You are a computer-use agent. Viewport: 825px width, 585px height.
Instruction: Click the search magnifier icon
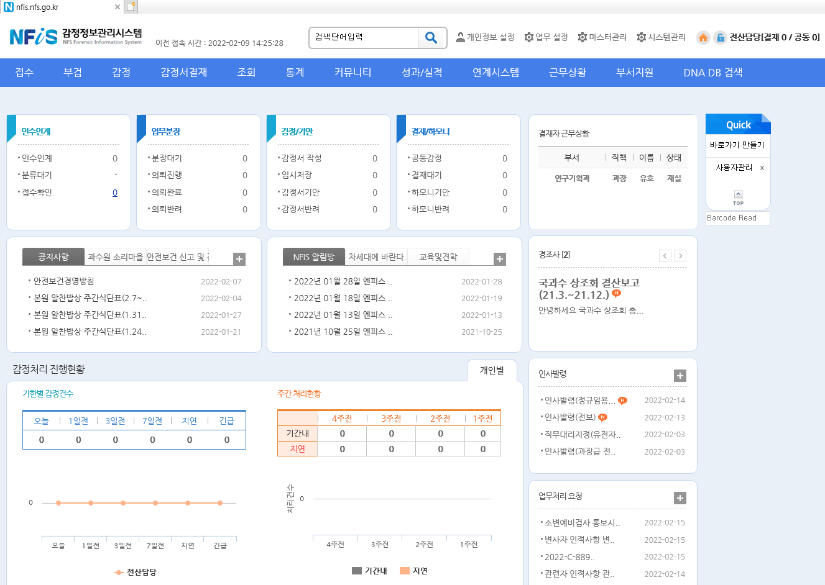click(x=431, y=38)
